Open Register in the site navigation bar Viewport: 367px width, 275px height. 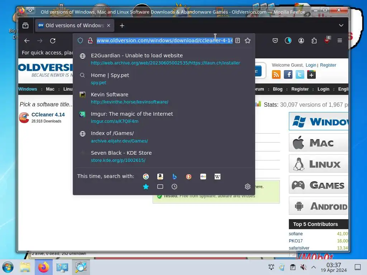(x=300, y=89)
